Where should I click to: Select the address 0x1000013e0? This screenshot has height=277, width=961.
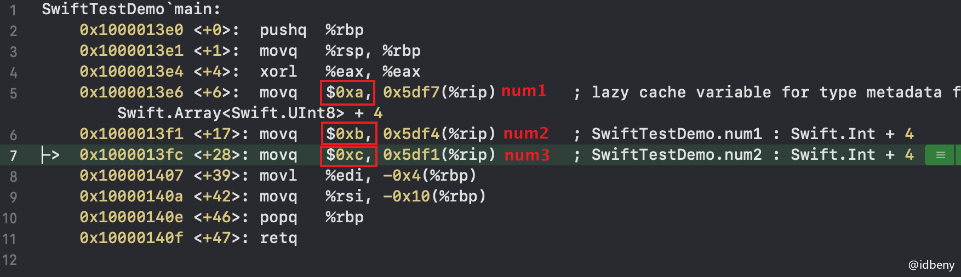click(131, 30)
